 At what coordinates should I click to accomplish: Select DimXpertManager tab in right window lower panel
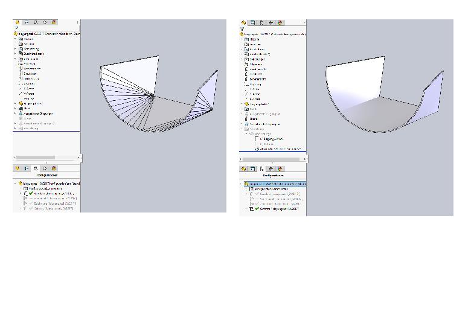pyautogui.click(x=271, y=169)
